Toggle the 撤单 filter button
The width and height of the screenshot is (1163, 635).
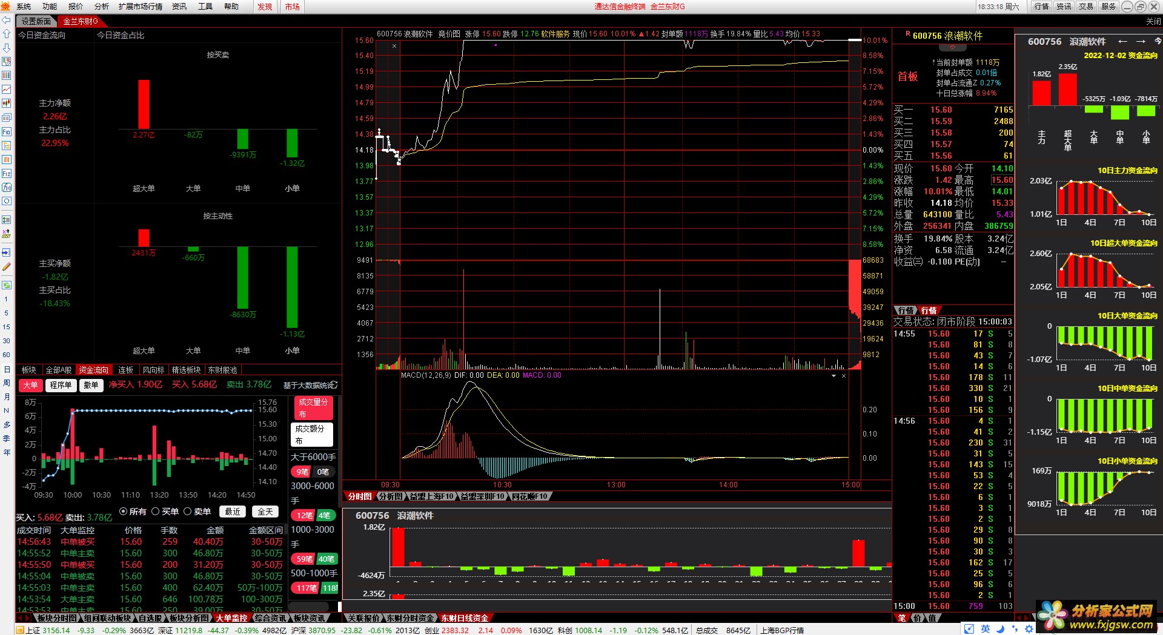coord(91,385)
